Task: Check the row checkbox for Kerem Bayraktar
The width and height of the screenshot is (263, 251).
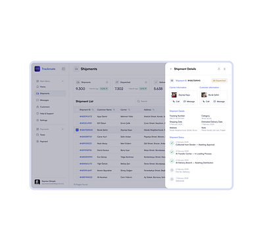Action: point(77,171)
